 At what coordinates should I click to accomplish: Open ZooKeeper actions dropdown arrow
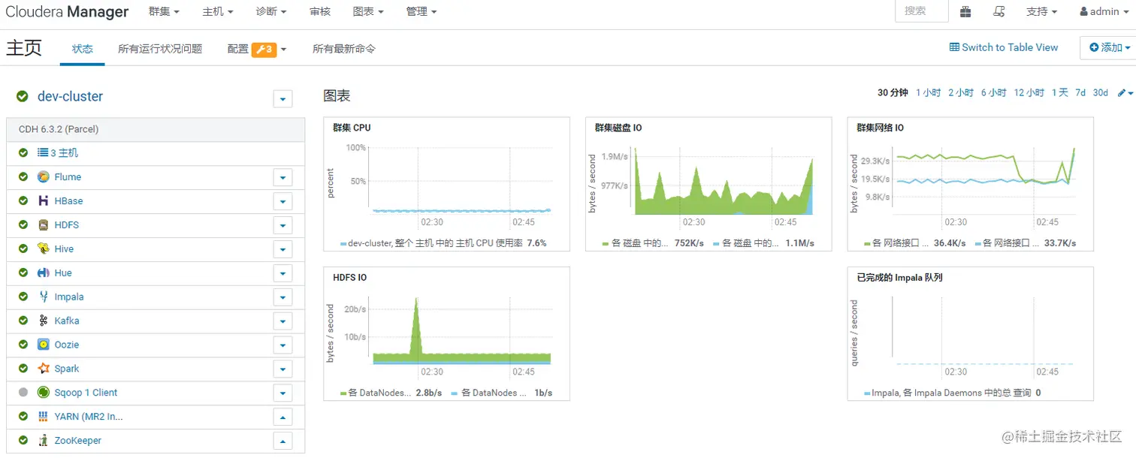(x=282, y=441)
